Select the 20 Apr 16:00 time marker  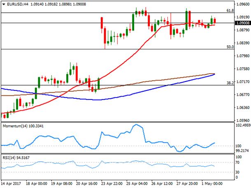coord(86,183)
